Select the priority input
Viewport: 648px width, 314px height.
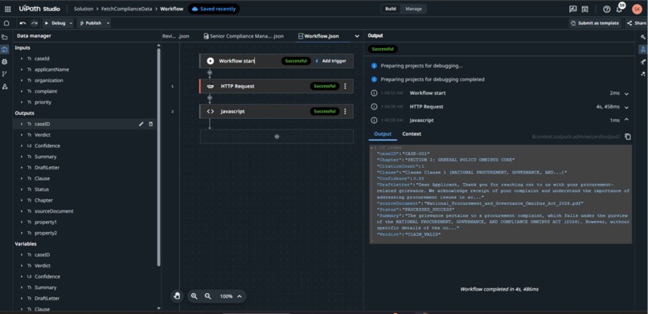(43, 102)
